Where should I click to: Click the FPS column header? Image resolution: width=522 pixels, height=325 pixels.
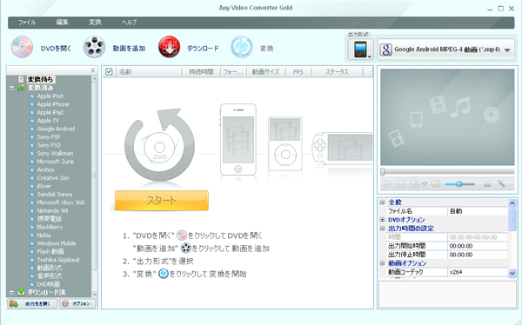pos(298,71)
